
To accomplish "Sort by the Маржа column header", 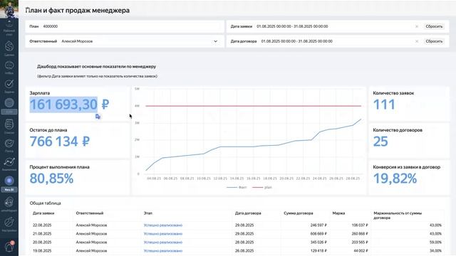I will (x=338, y=213).
